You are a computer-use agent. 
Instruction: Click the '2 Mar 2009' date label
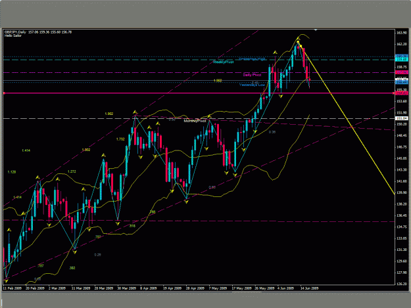pos(57,288)
